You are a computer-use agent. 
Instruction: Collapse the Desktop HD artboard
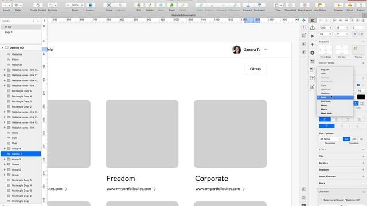tap(2, 47)
